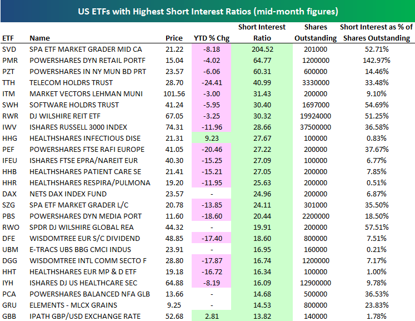Click POWERSHARES BALANCED NFA GLB name
The height and width of the screenshot is (321, 415).
90,294
